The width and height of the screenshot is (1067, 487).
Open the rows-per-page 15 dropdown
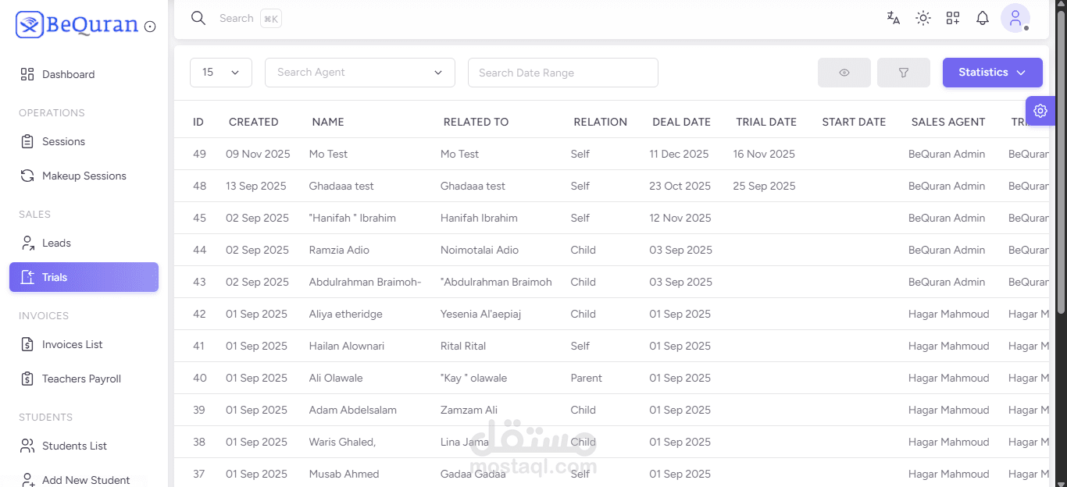coord(221,73)
